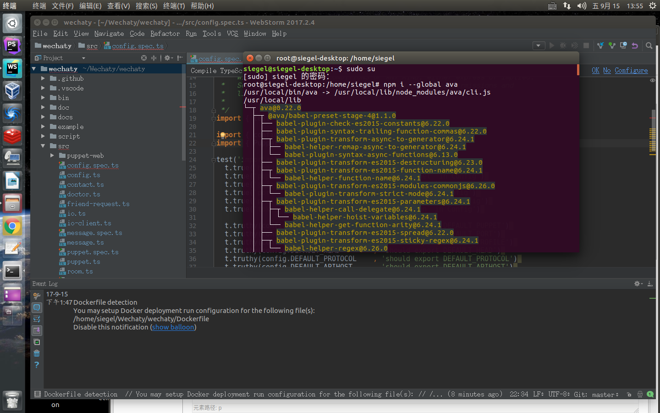Click Event Log trash Clear All icon
Viewport: 660px width, 413px height.
37,353
